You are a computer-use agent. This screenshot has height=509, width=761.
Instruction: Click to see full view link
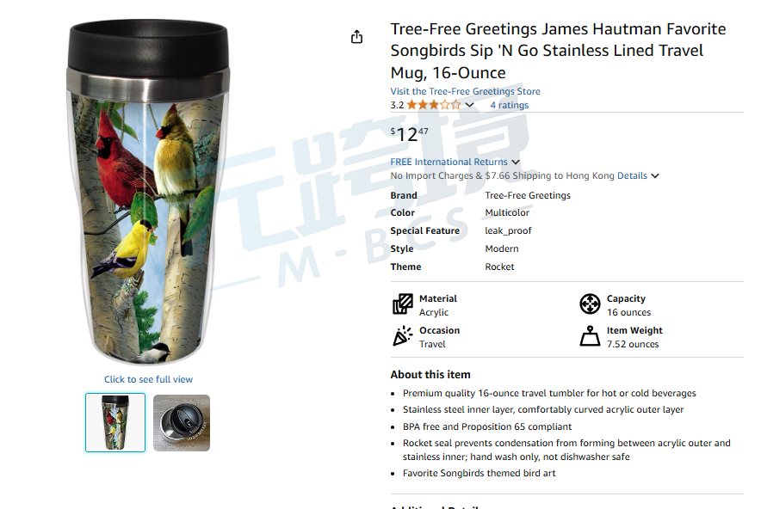click(x=149, y=379)
